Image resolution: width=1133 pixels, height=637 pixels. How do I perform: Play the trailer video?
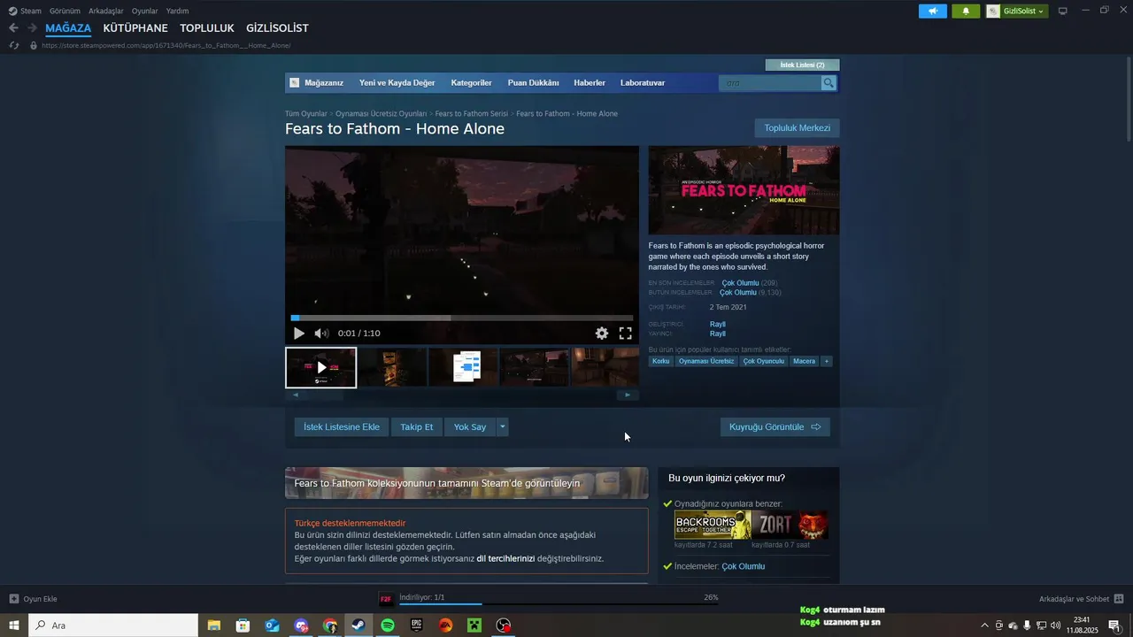[x=299, y=334]
